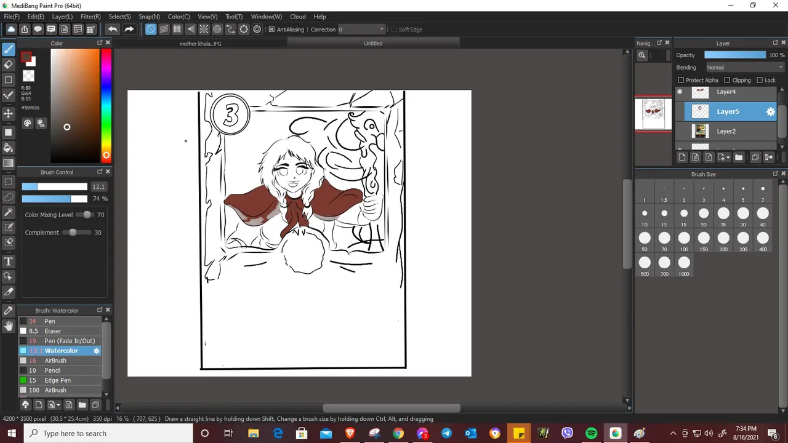Click the Navigator zoom-in magnifier
The width and height of the screenshot is (788, 443).
click(642, 55)
